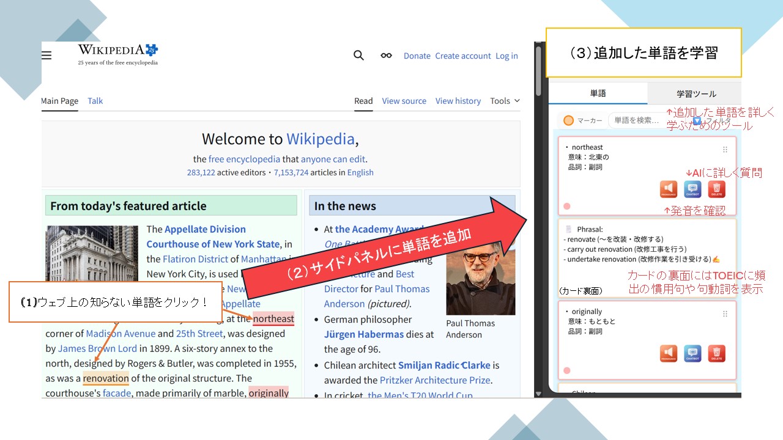Delete the originally word card
The height and width of the screenshot is (440, 783).
pos(716,353)
